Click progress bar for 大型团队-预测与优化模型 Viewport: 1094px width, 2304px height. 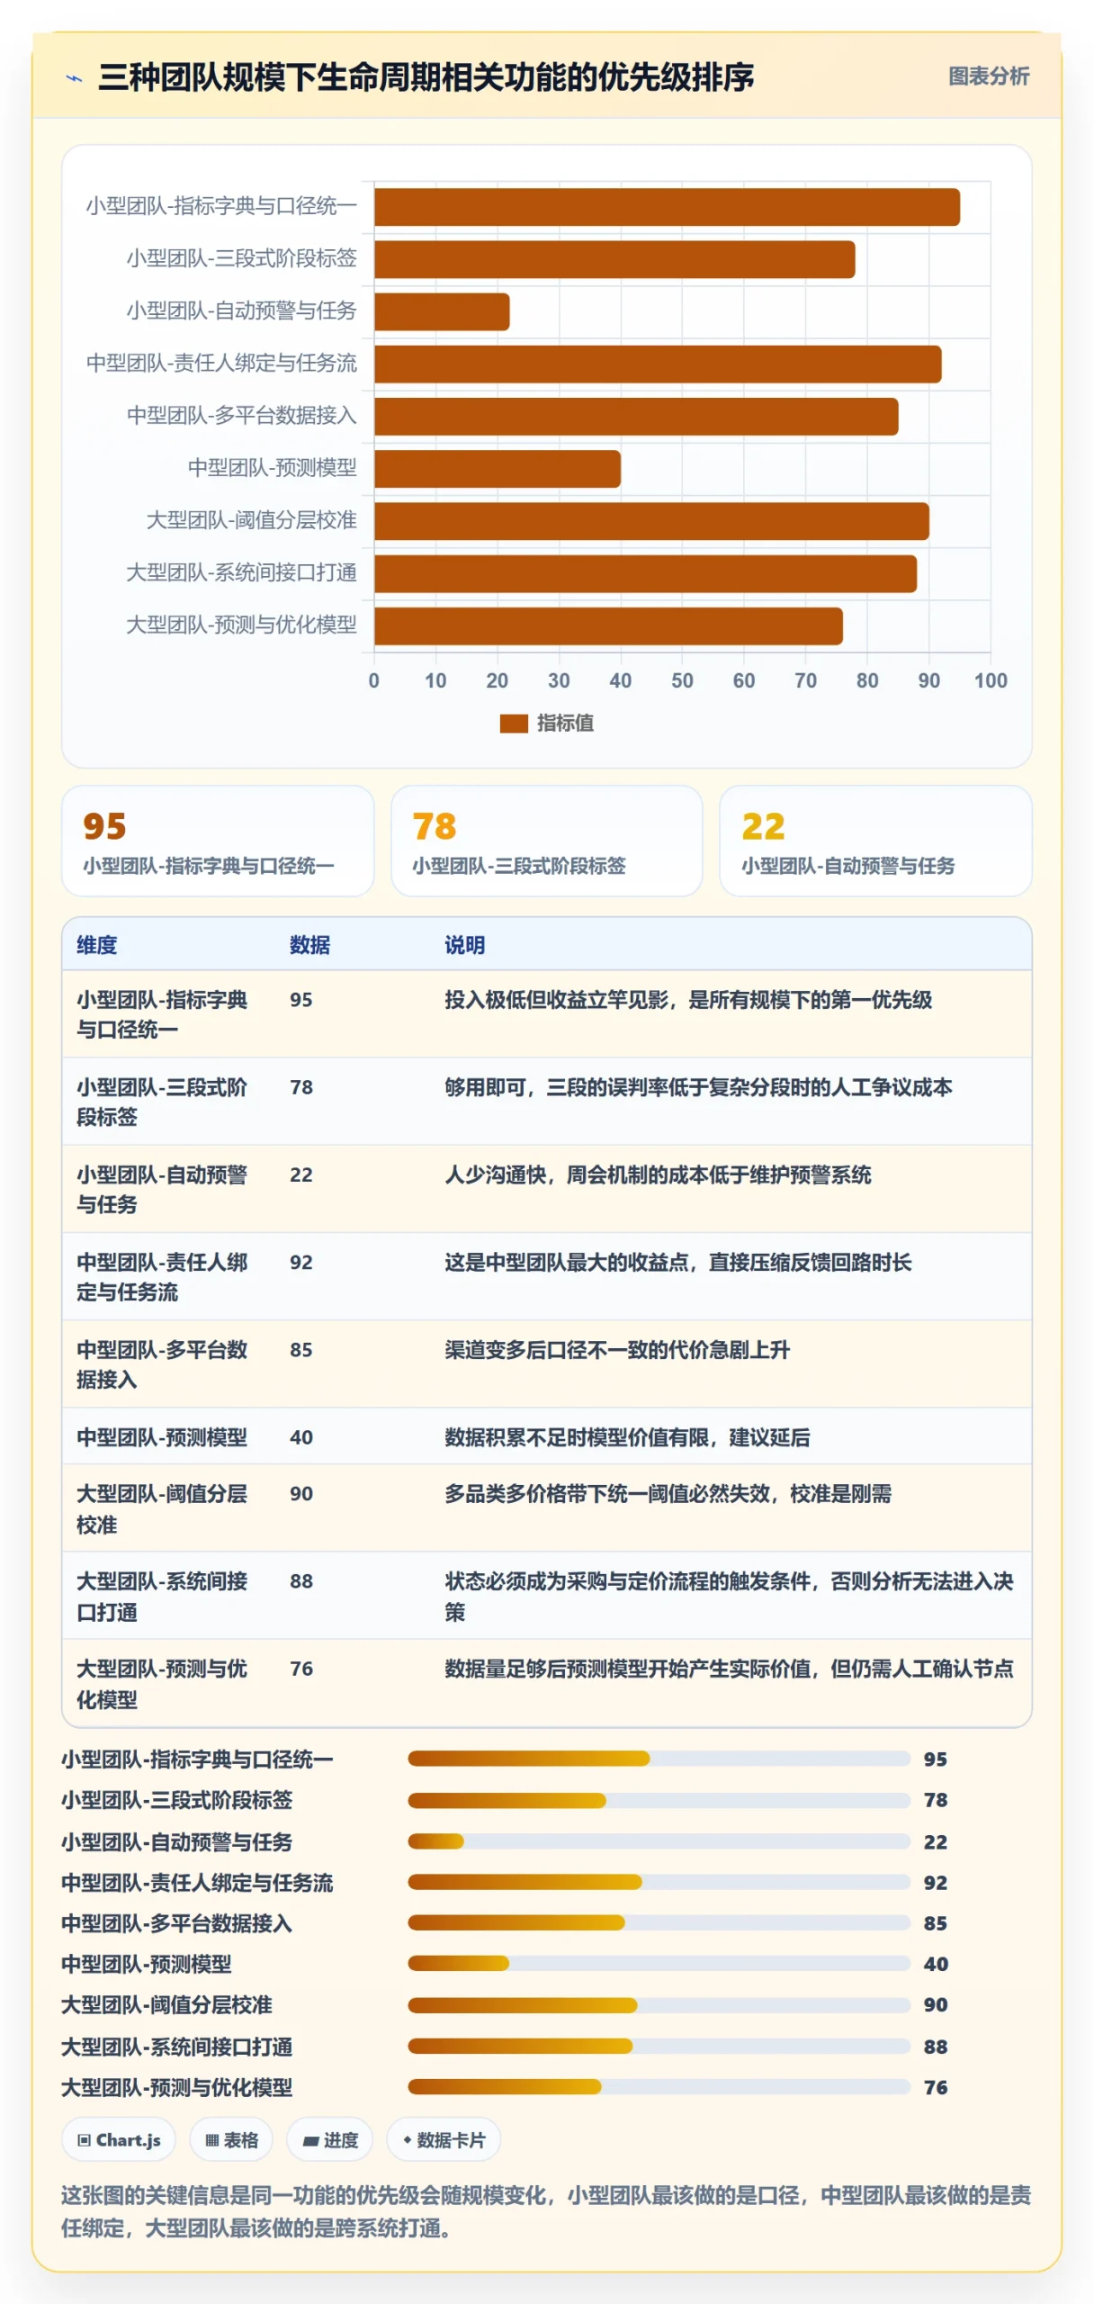point(659,2087)
